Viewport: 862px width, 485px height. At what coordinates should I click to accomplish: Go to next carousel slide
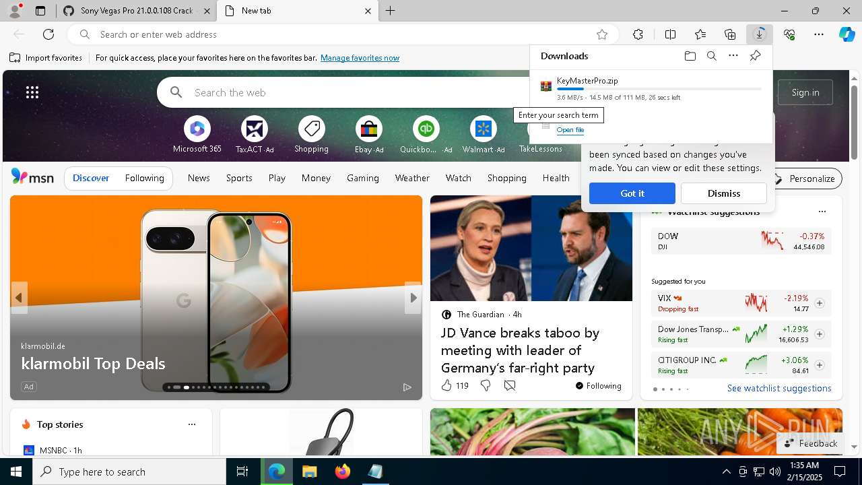pos(413,298)
